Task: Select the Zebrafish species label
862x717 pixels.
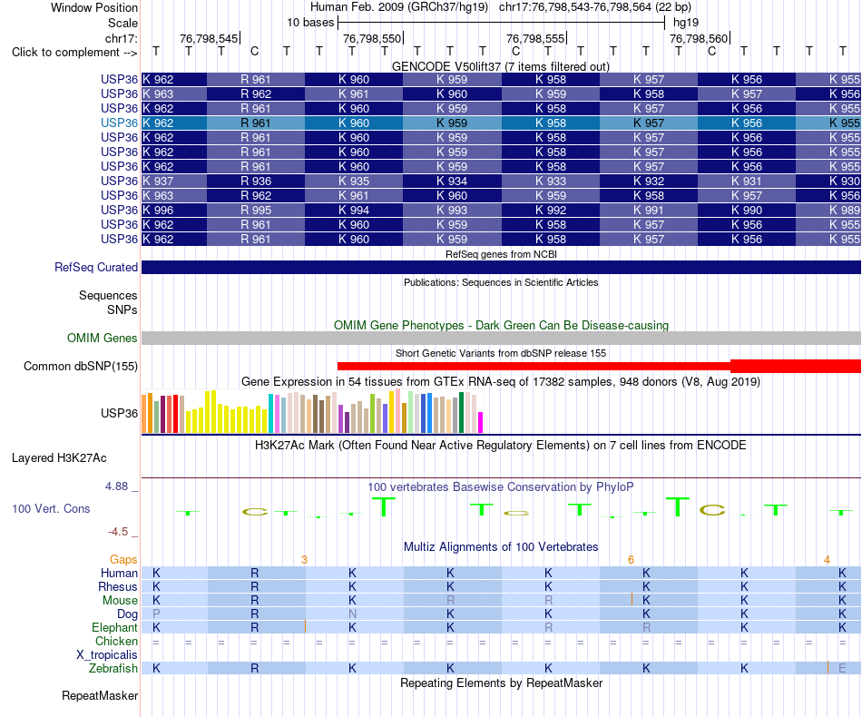Action: (x=113, y=668)
